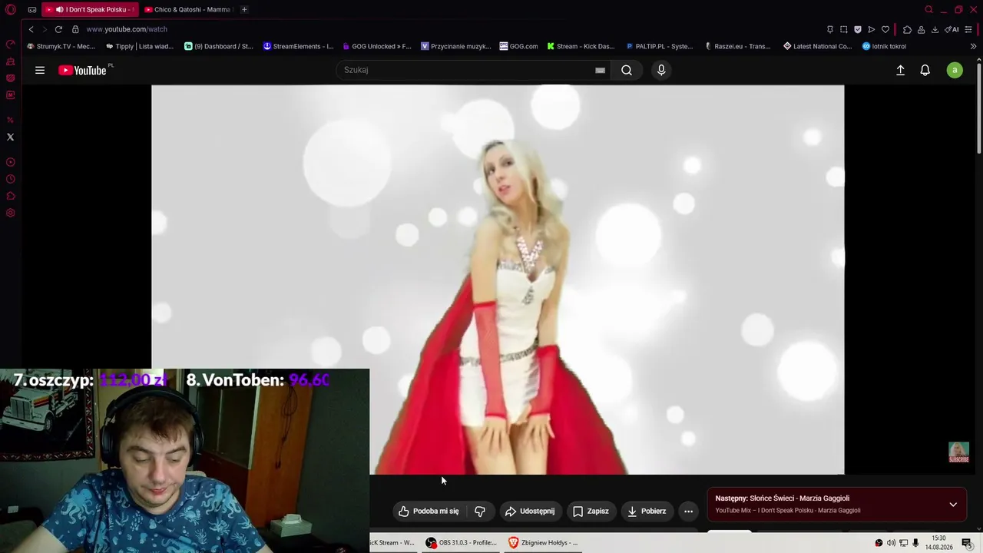Click the subscribe watermark thumbnail on video

[958, 452]
